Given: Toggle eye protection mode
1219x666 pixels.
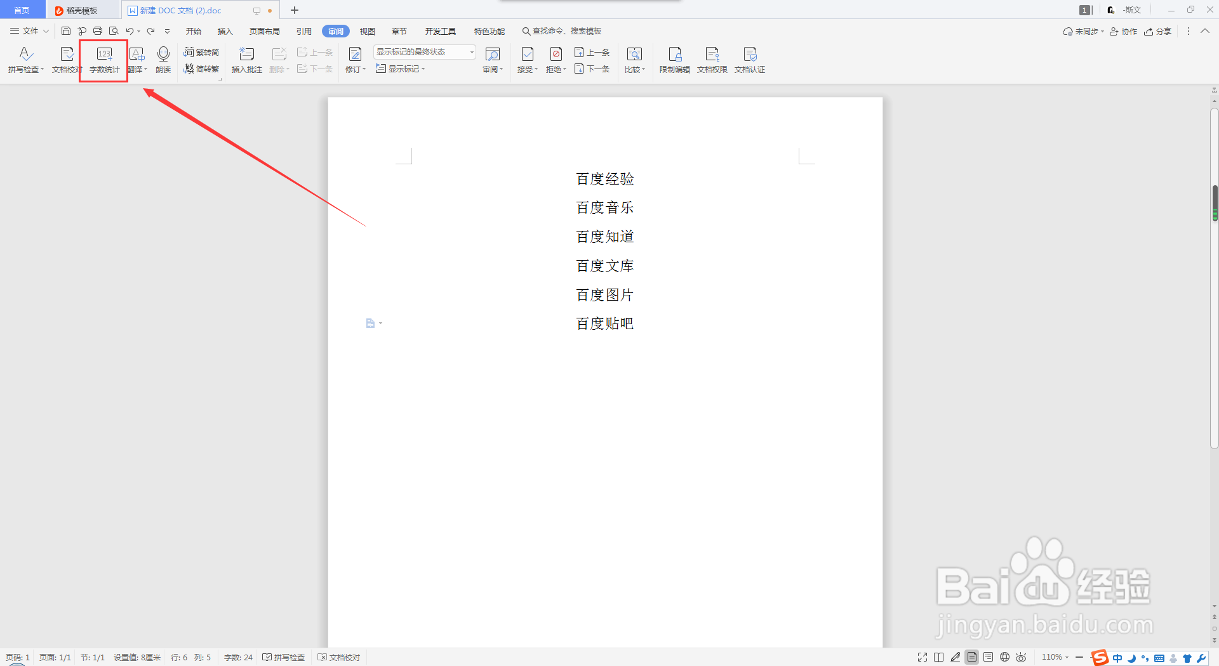Looking at the screenshot, I should click(x=1021, y=657).
